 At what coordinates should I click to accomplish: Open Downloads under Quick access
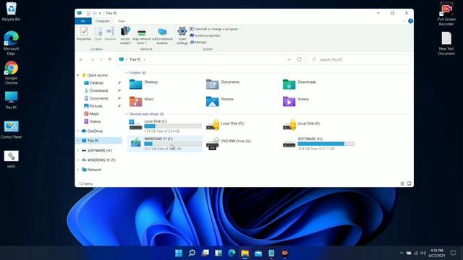pos(98,90)
